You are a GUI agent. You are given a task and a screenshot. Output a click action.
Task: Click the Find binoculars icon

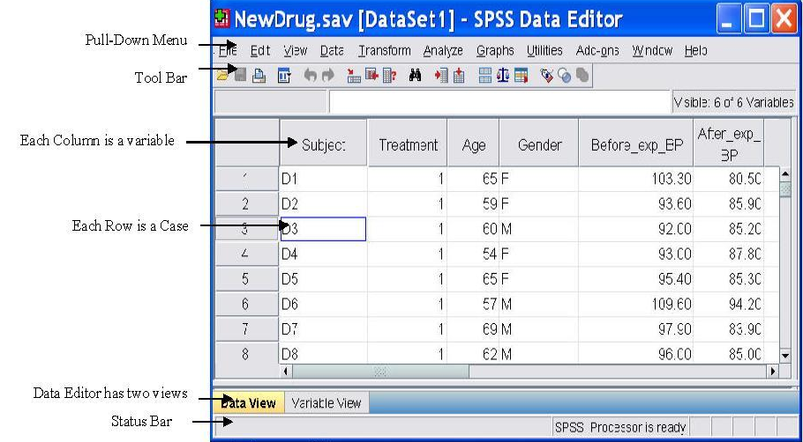tap(415, 77)
